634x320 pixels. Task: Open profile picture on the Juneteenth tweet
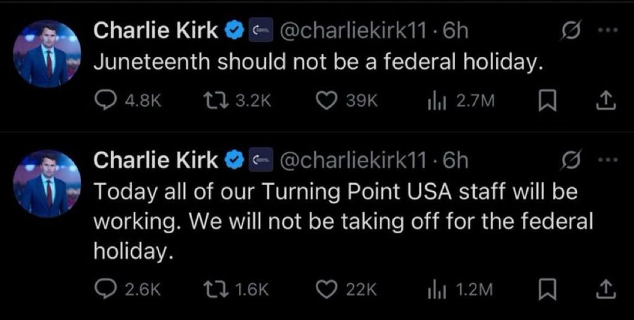[x=49, y=53]
